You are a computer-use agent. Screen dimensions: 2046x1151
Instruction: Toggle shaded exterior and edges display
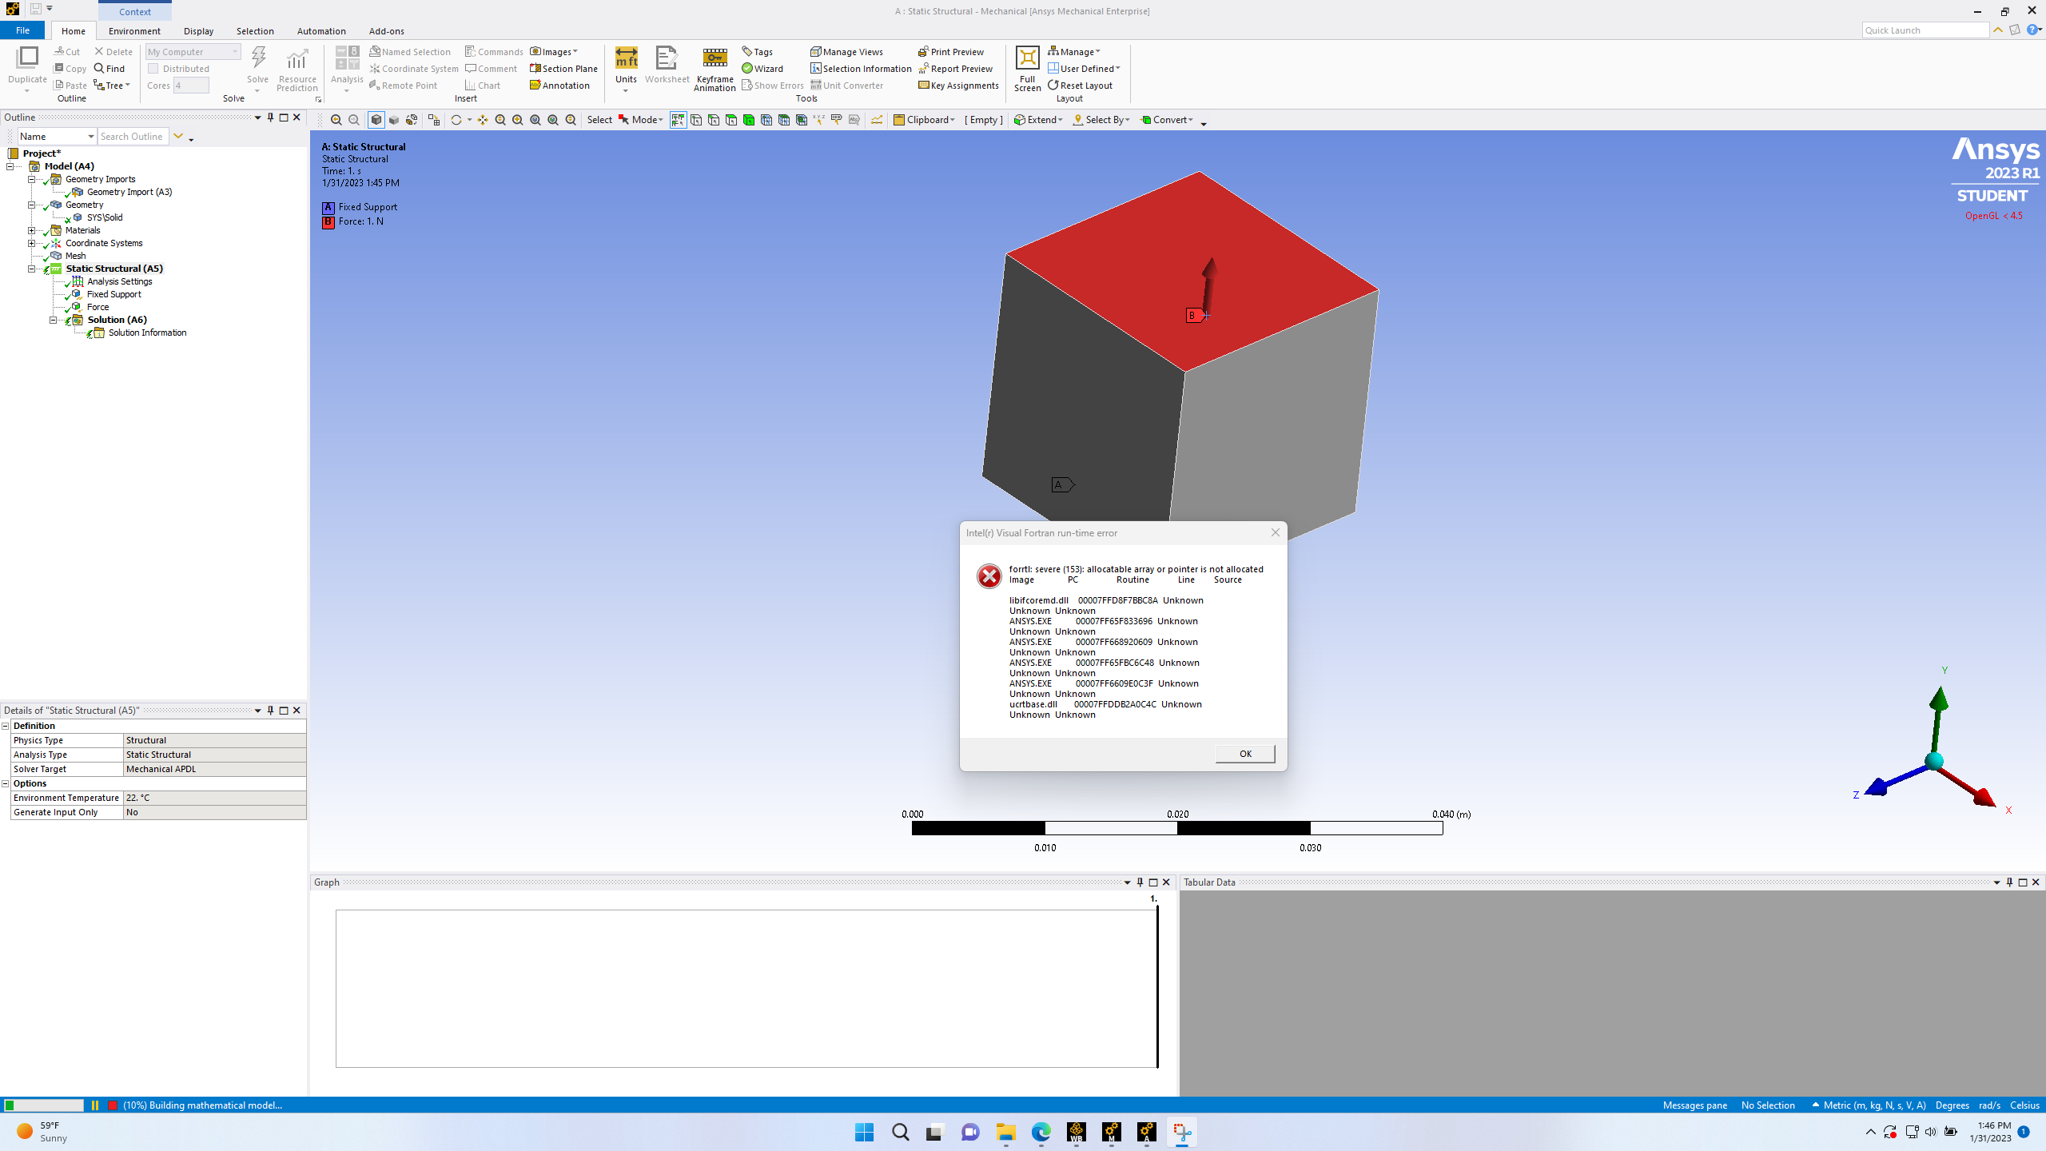pyautogui.click(x=376, y=120)
